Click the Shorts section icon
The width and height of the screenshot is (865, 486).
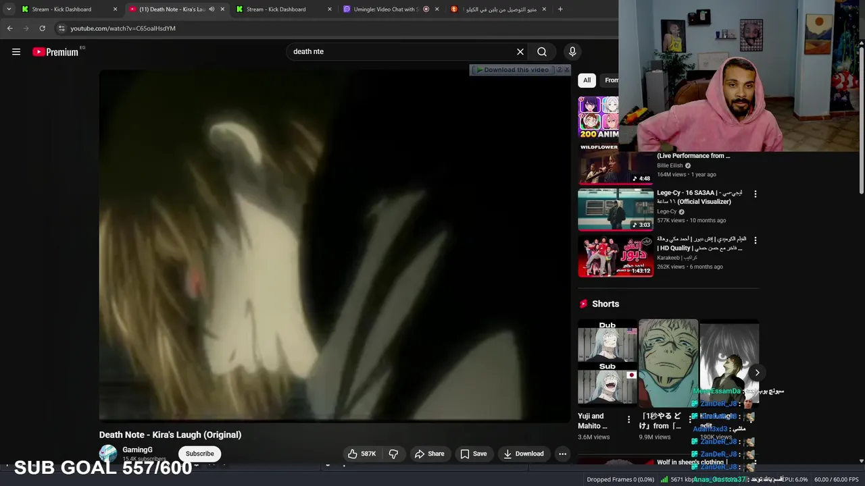tap(583, 304)
